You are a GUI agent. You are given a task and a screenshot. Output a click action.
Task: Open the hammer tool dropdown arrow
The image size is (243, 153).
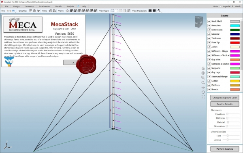pyautogui.click(x=162, y=12)
